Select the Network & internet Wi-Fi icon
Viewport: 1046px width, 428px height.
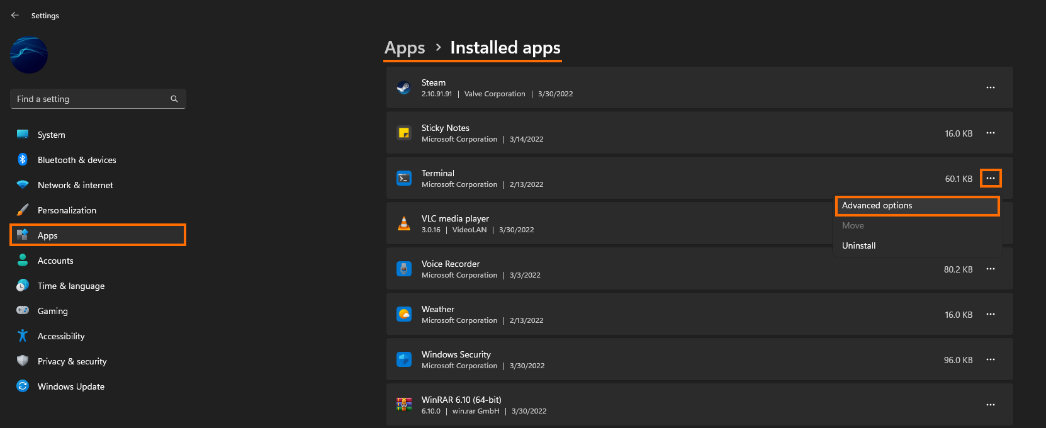(23, 185)
